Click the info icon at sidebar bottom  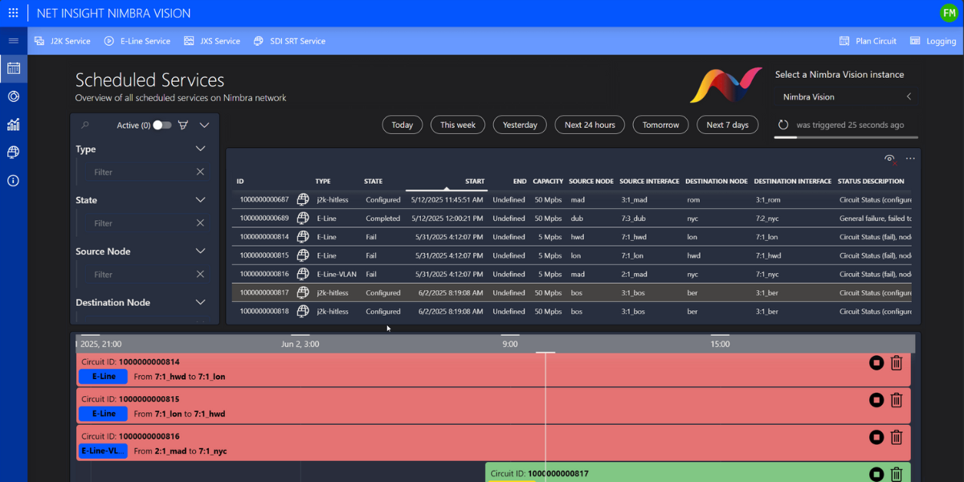(x=13, y=180)
